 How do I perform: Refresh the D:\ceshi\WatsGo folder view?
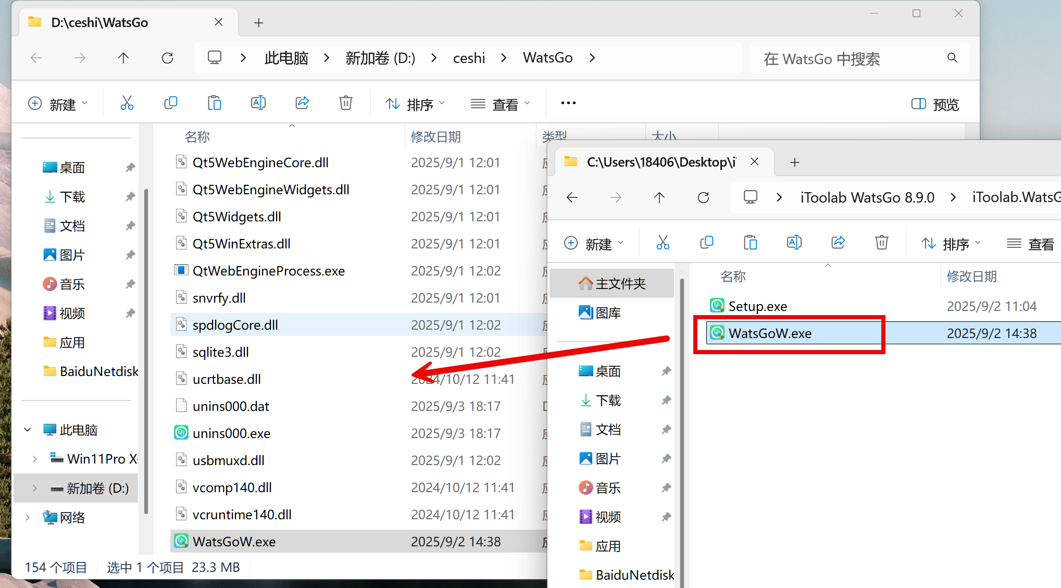[167, 58]
